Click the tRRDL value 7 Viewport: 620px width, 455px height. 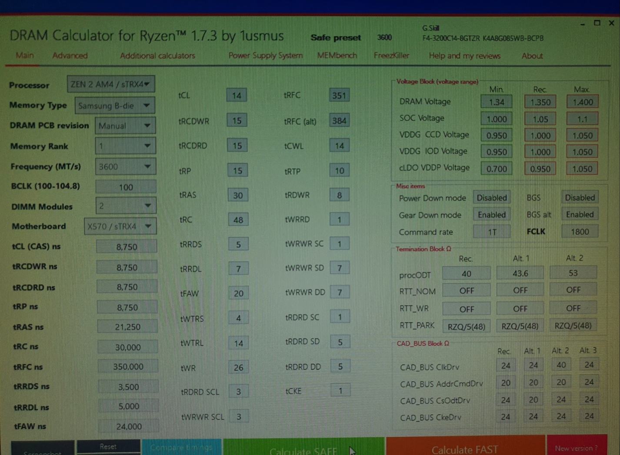[238, 269]
